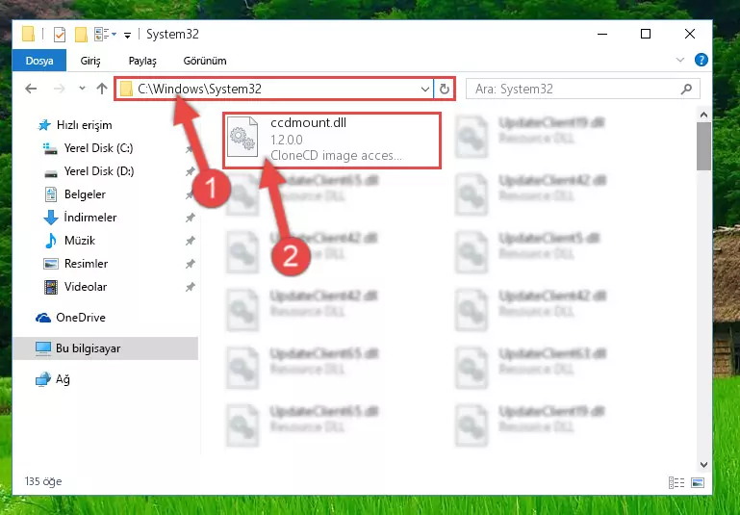
Task: Minimize the System32 window
Action: pos(602,34)
